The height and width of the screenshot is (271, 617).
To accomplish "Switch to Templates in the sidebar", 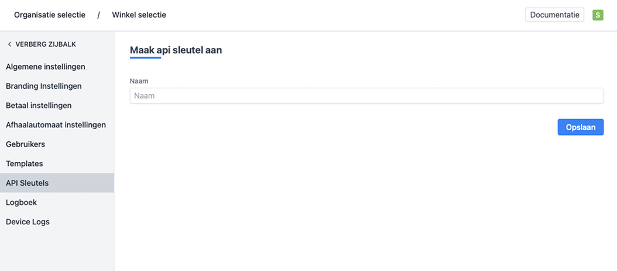I will [25, 164].
